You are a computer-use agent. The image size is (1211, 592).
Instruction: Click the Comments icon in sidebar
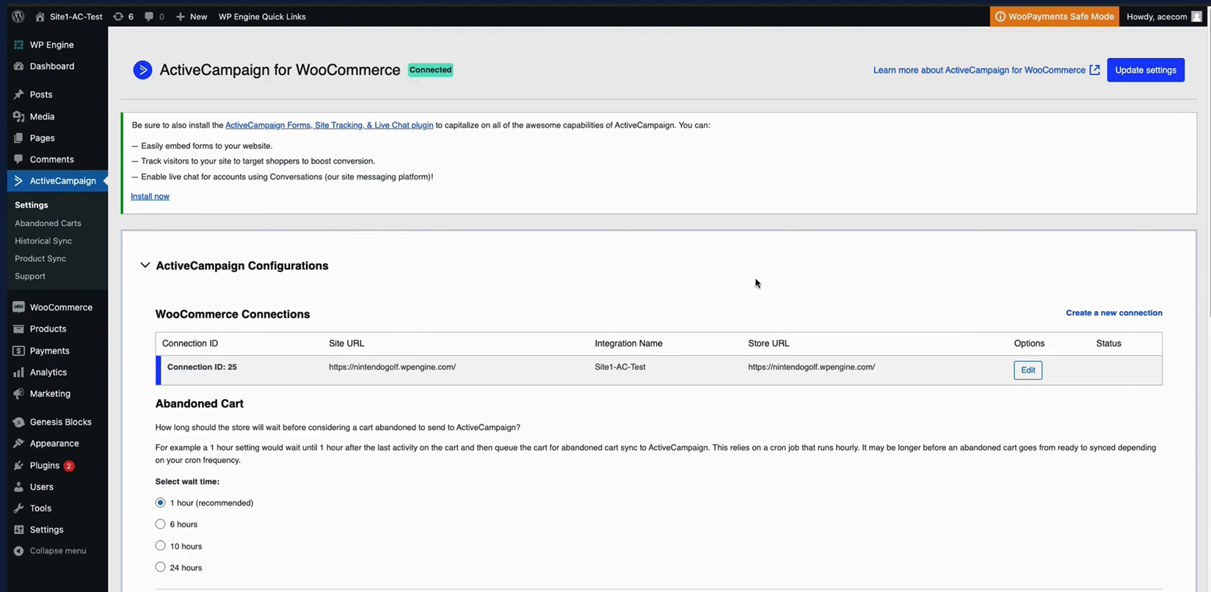18,159
